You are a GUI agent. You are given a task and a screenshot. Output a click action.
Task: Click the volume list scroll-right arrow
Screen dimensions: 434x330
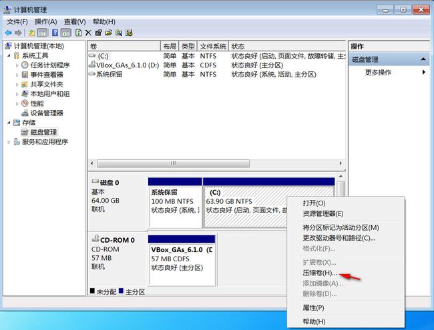[x=341, y=163]
